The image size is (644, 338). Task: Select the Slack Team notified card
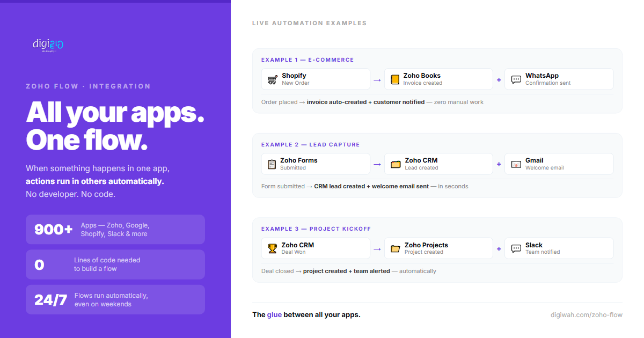click(x=559, y=248)
